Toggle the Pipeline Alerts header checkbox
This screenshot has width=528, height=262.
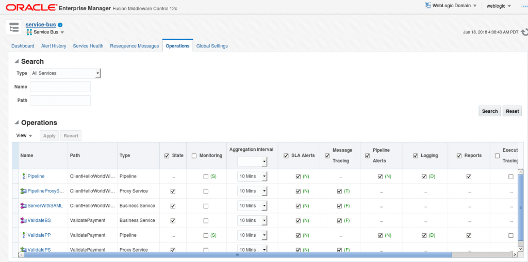pyautogui.click(x=367, y=156)
